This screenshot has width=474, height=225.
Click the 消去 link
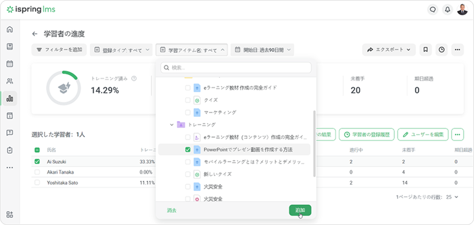coord(171,211)
